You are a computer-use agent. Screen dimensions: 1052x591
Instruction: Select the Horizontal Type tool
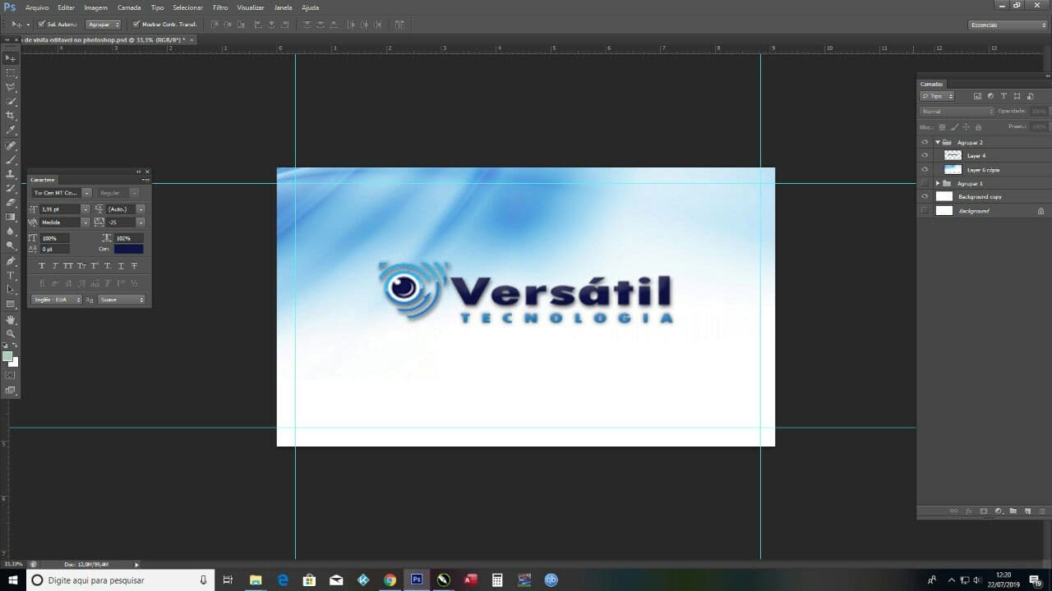click(x=11, y=275)
